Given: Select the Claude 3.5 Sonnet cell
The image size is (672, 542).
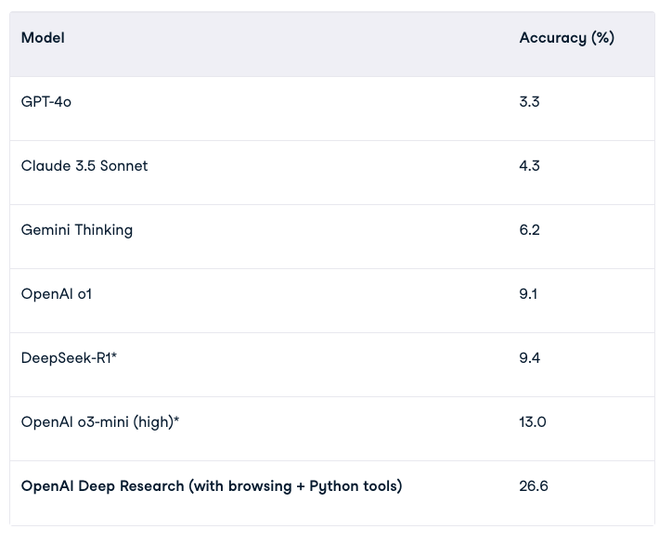Looking at the screenshot, I should pos(84,166).
